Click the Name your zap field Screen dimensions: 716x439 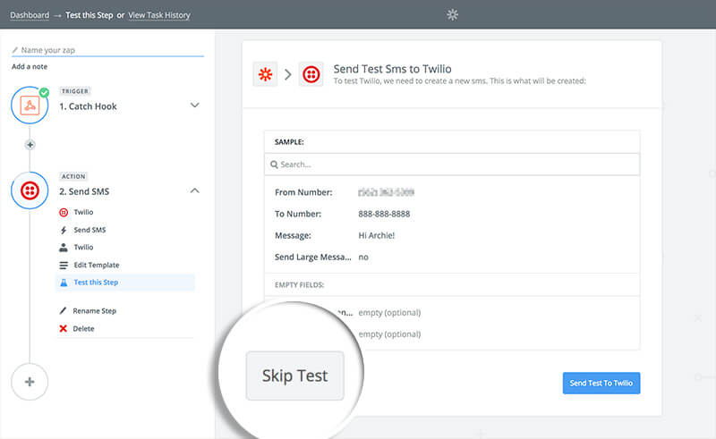point(107,50)
